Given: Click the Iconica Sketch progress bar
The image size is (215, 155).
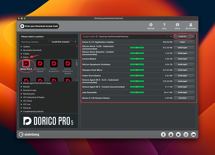Looking at the screenshot, I should coord(137,59).
